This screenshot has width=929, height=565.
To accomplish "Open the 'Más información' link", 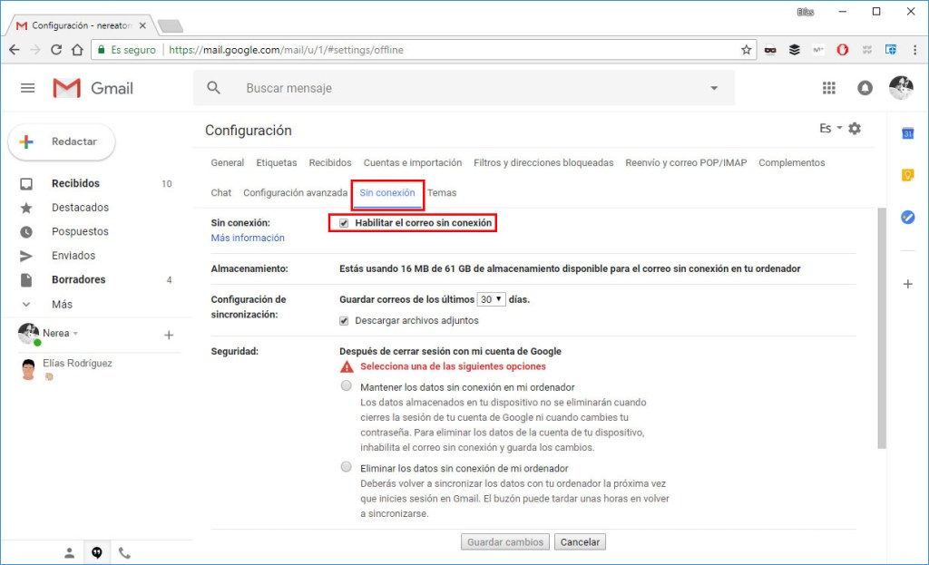I will click(247, 238).
